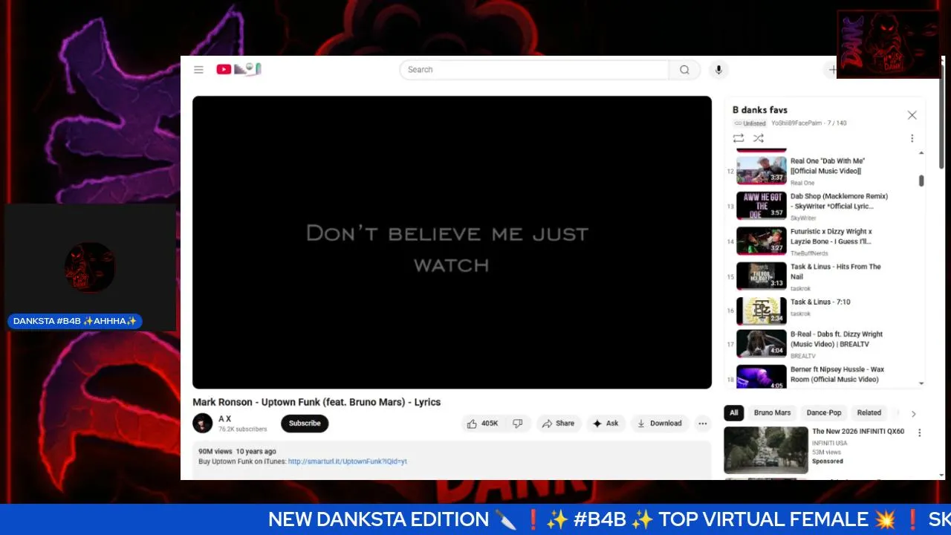The width and height of the screenshot is (951, 535).
Task: Open the smarturl.it Uptown Funk iTunes link
Action: tap(348, 461)
